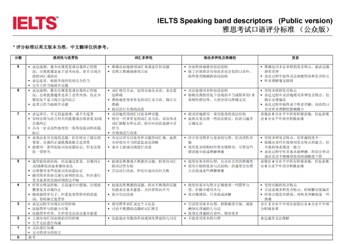Click the bullet '不能使用基本的句型'
Image resolution: width=340 pixels, height=245 pixels.
[204, 218]
